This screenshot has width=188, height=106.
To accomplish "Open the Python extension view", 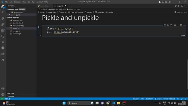I will click(x=3, y=48).
